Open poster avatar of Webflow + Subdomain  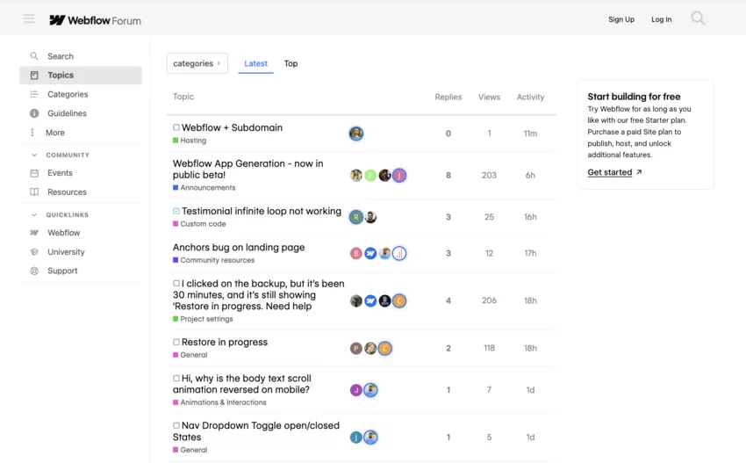(x=355, y=134)
